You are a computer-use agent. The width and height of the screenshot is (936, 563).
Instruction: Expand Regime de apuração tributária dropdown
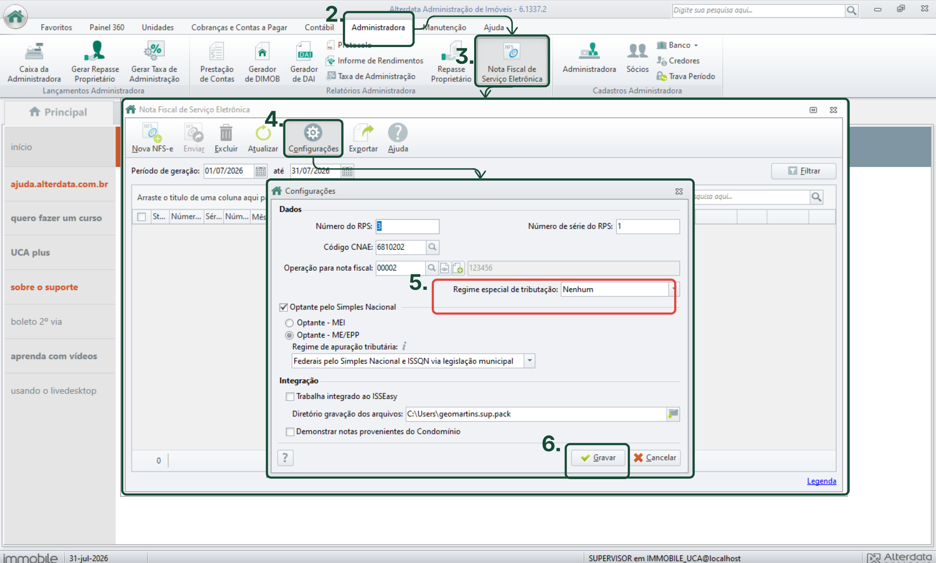pos(530,361)
